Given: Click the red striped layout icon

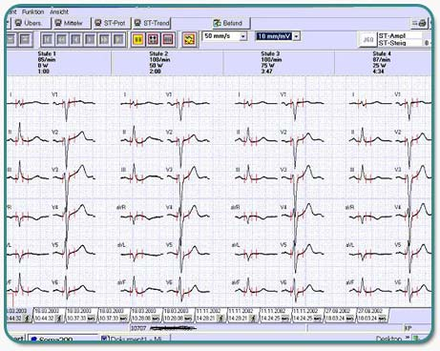Looking at the screenshot, I should click(168, 39).
